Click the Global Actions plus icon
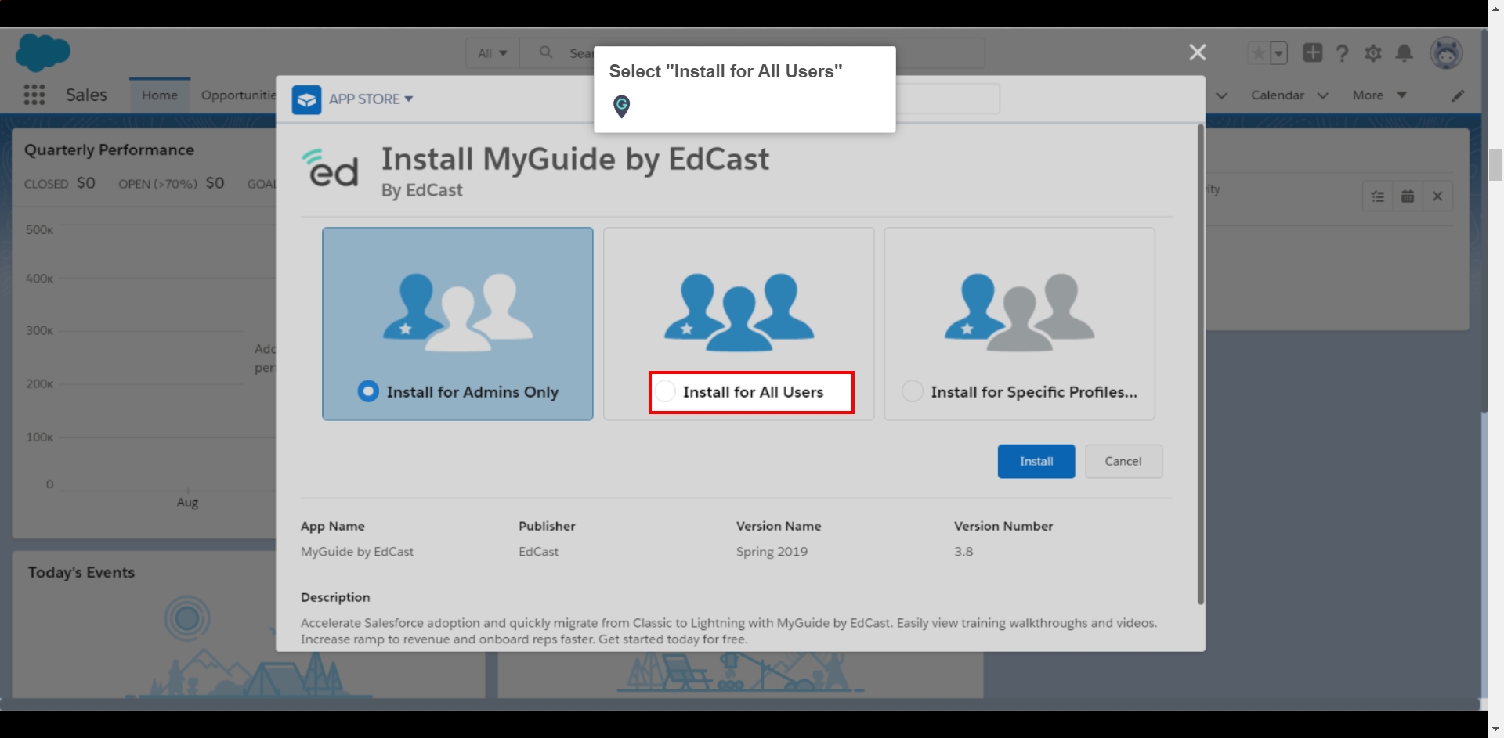The image size is (1504, 738). (x=1312, y=52)
